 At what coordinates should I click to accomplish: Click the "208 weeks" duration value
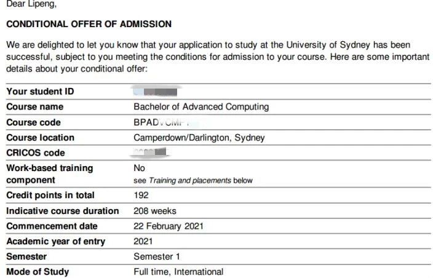(154, 211)
